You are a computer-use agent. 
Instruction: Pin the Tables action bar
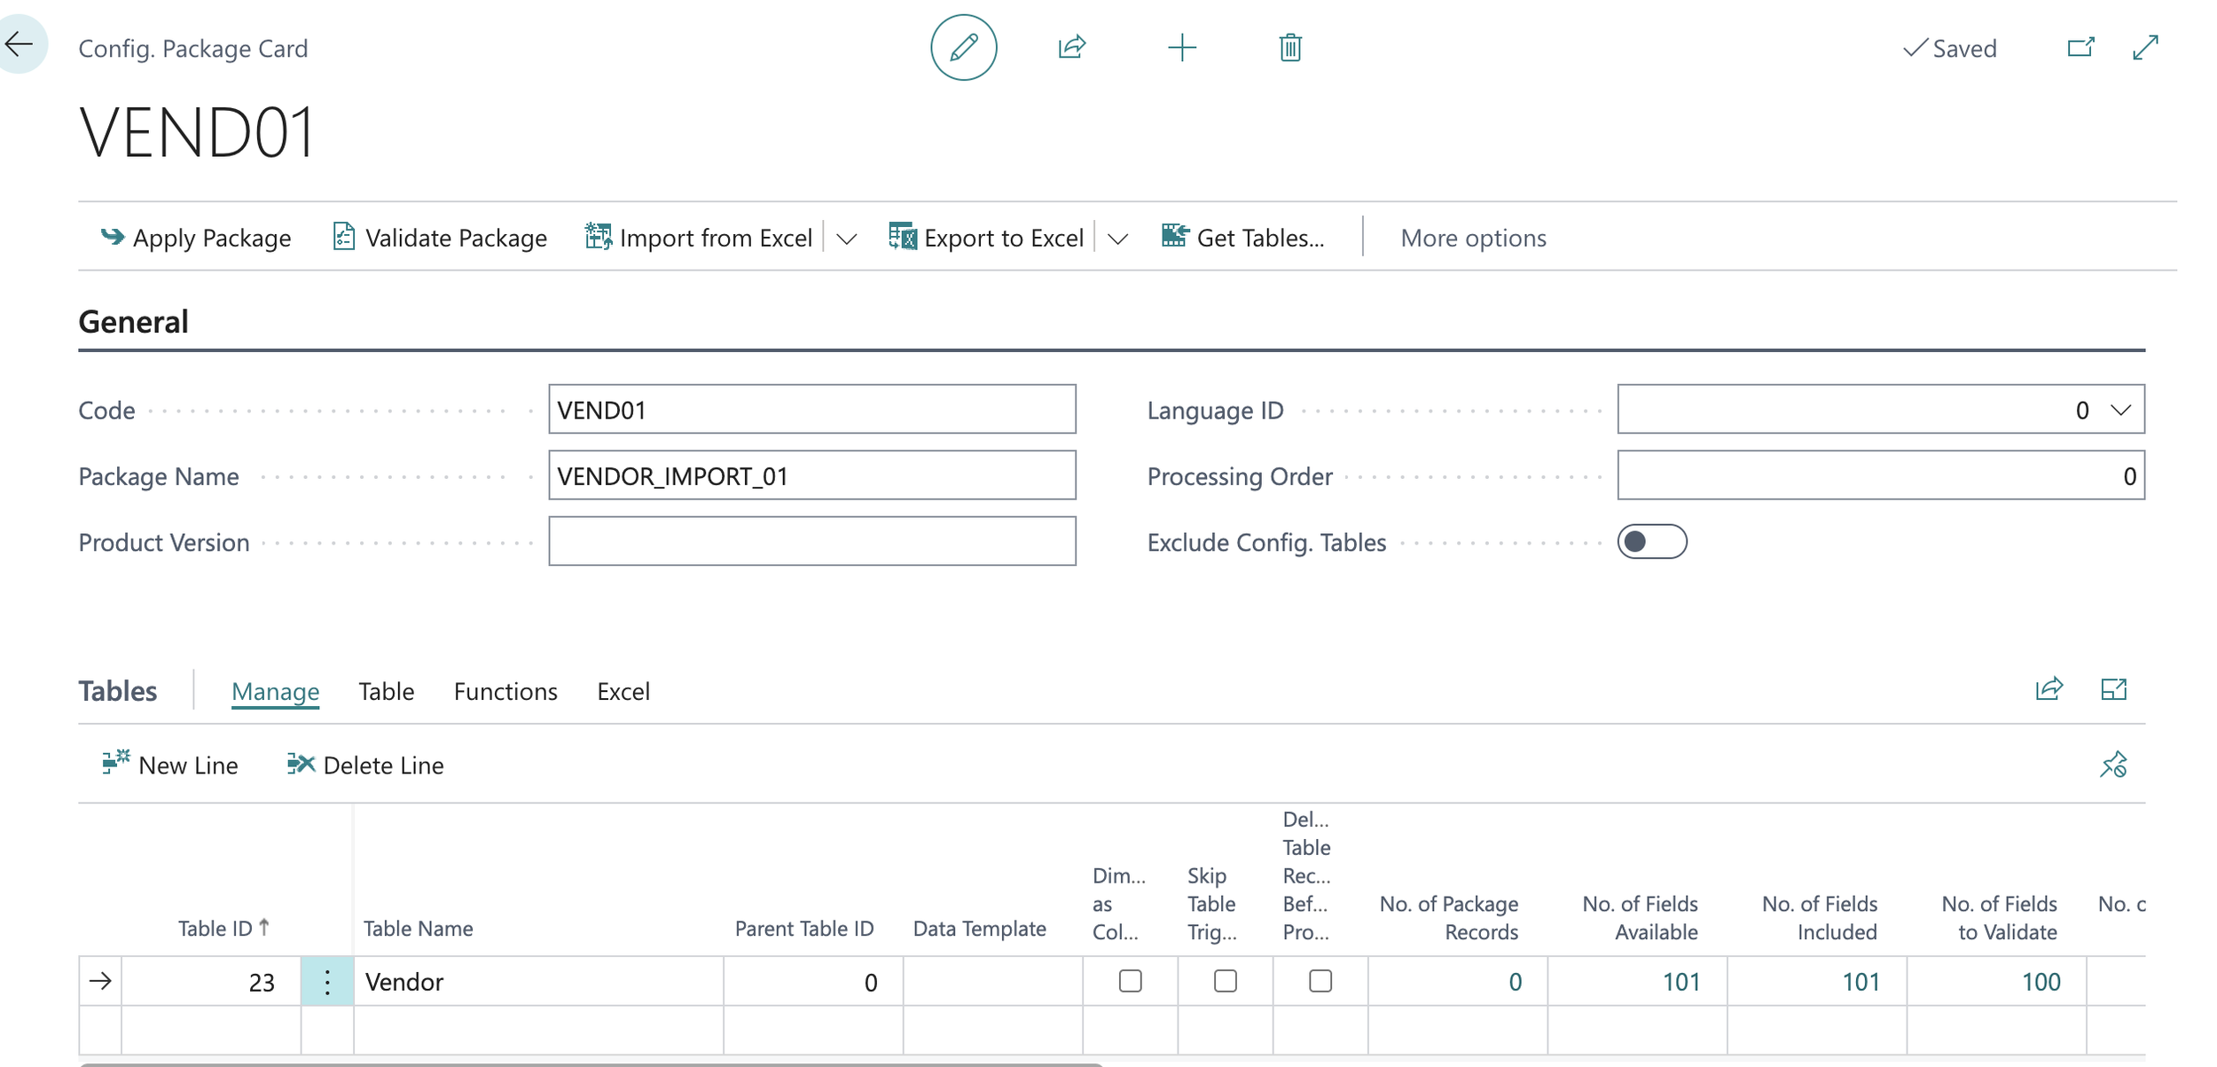(x=2113, y=765)
